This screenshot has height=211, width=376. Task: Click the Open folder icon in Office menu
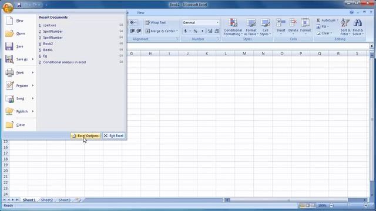[x=9, y=33]
